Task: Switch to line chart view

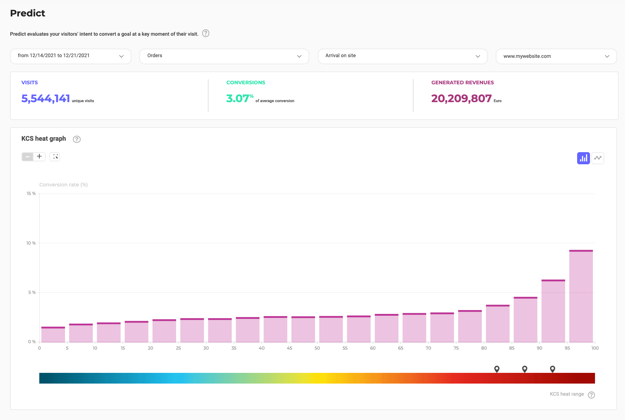Action: 598,158
